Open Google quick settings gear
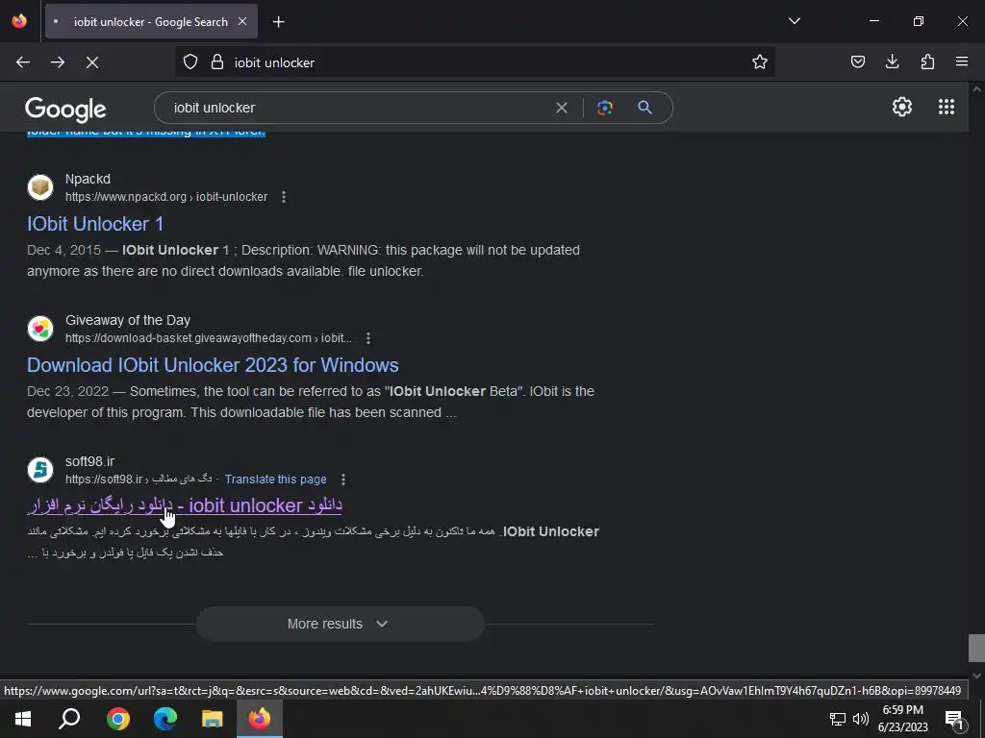 coord(902,108)
